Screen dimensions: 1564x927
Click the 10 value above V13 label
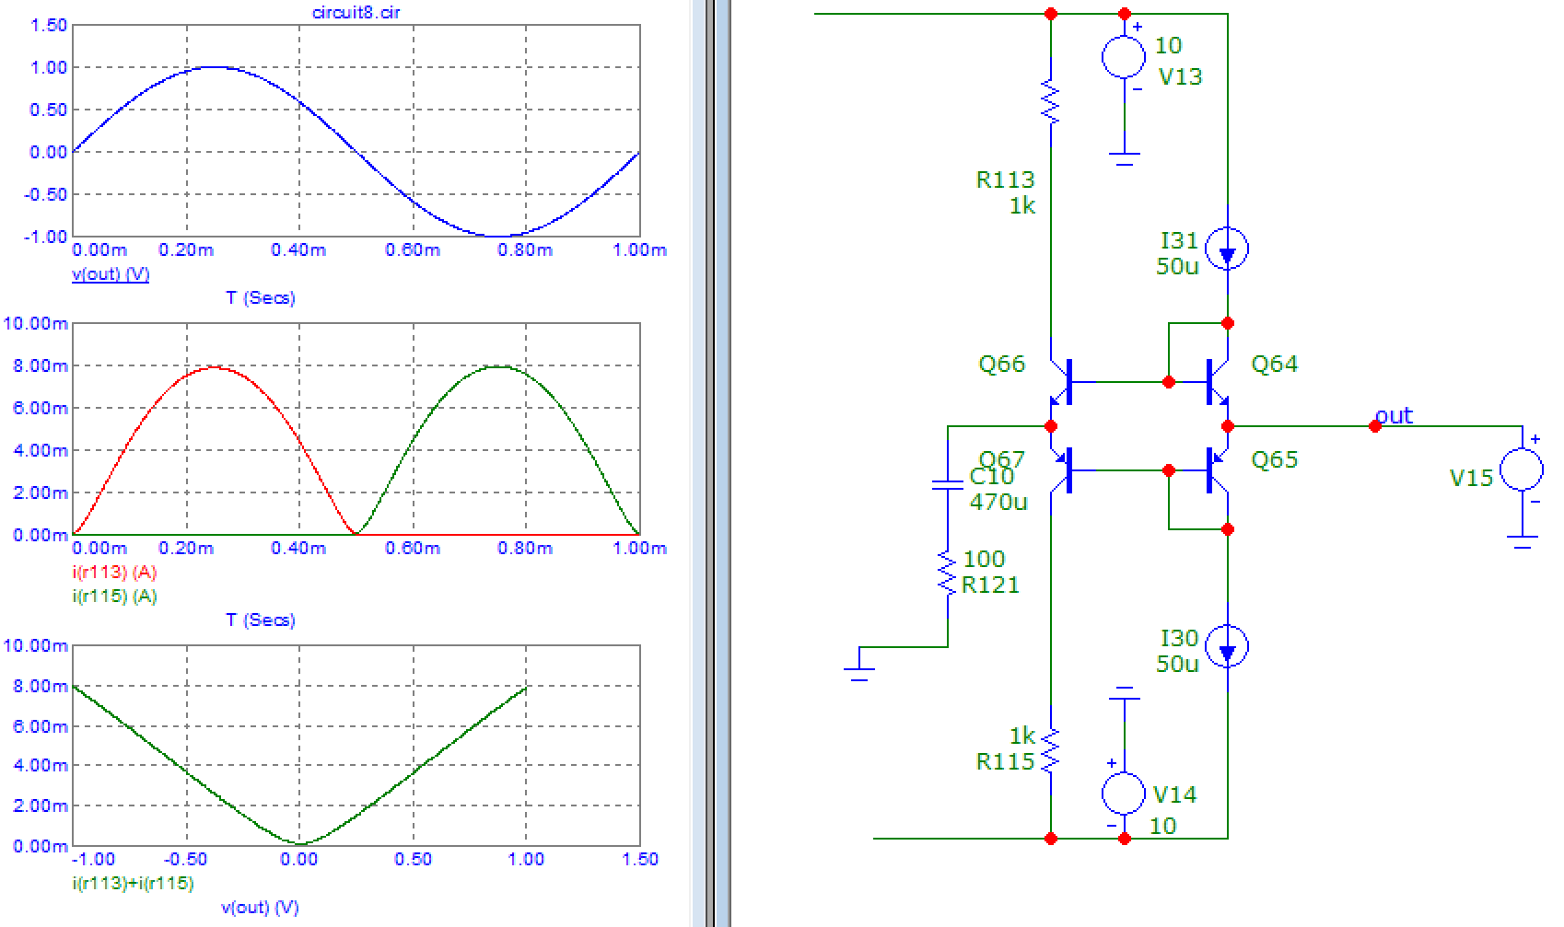pyautogui.click(x=1167, y=45)
